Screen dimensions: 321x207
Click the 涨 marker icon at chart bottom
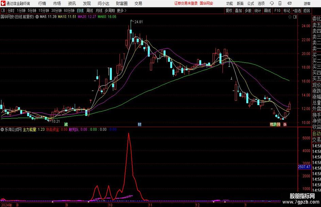pos(285,124)
